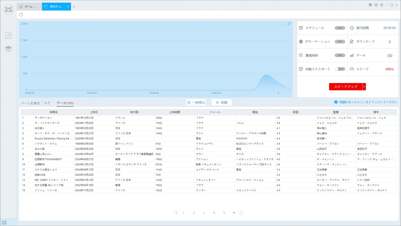This screenshot has height=226, width=401.
Task: Go to the previous page arrow
Action: click(x=176, y=213)
